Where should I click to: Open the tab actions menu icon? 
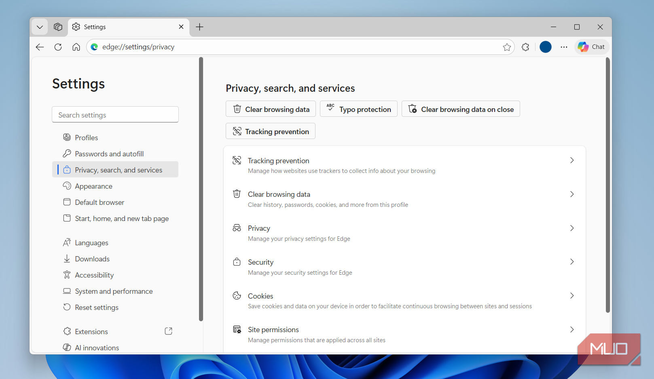[x=58, y=27]
